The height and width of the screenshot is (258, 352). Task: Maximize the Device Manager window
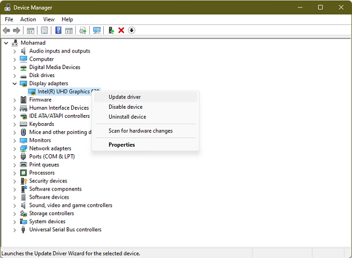(320, 7)
